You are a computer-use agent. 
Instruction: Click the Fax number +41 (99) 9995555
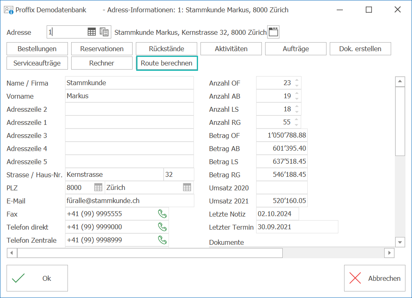click(x=95, y=214)
